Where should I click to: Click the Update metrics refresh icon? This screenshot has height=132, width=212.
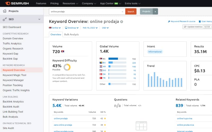[x=185, y=27]
